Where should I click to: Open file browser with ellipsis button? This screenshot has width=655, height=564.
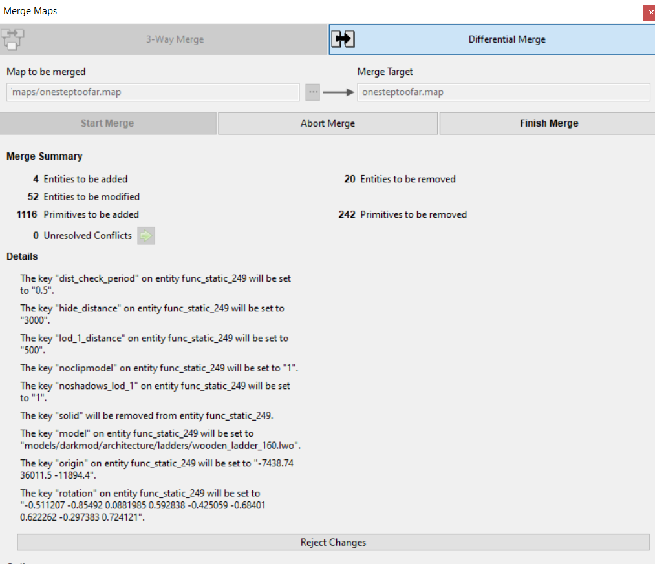pos(313,92)
